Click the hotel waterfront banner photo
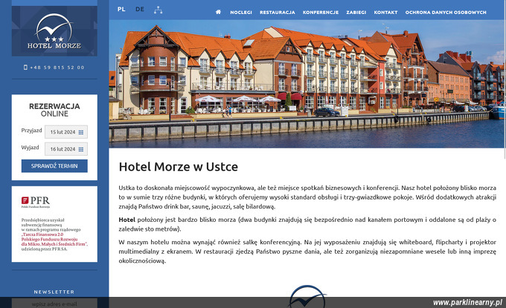506x308 pixels. pyautogui.click(x=307, y=84)
